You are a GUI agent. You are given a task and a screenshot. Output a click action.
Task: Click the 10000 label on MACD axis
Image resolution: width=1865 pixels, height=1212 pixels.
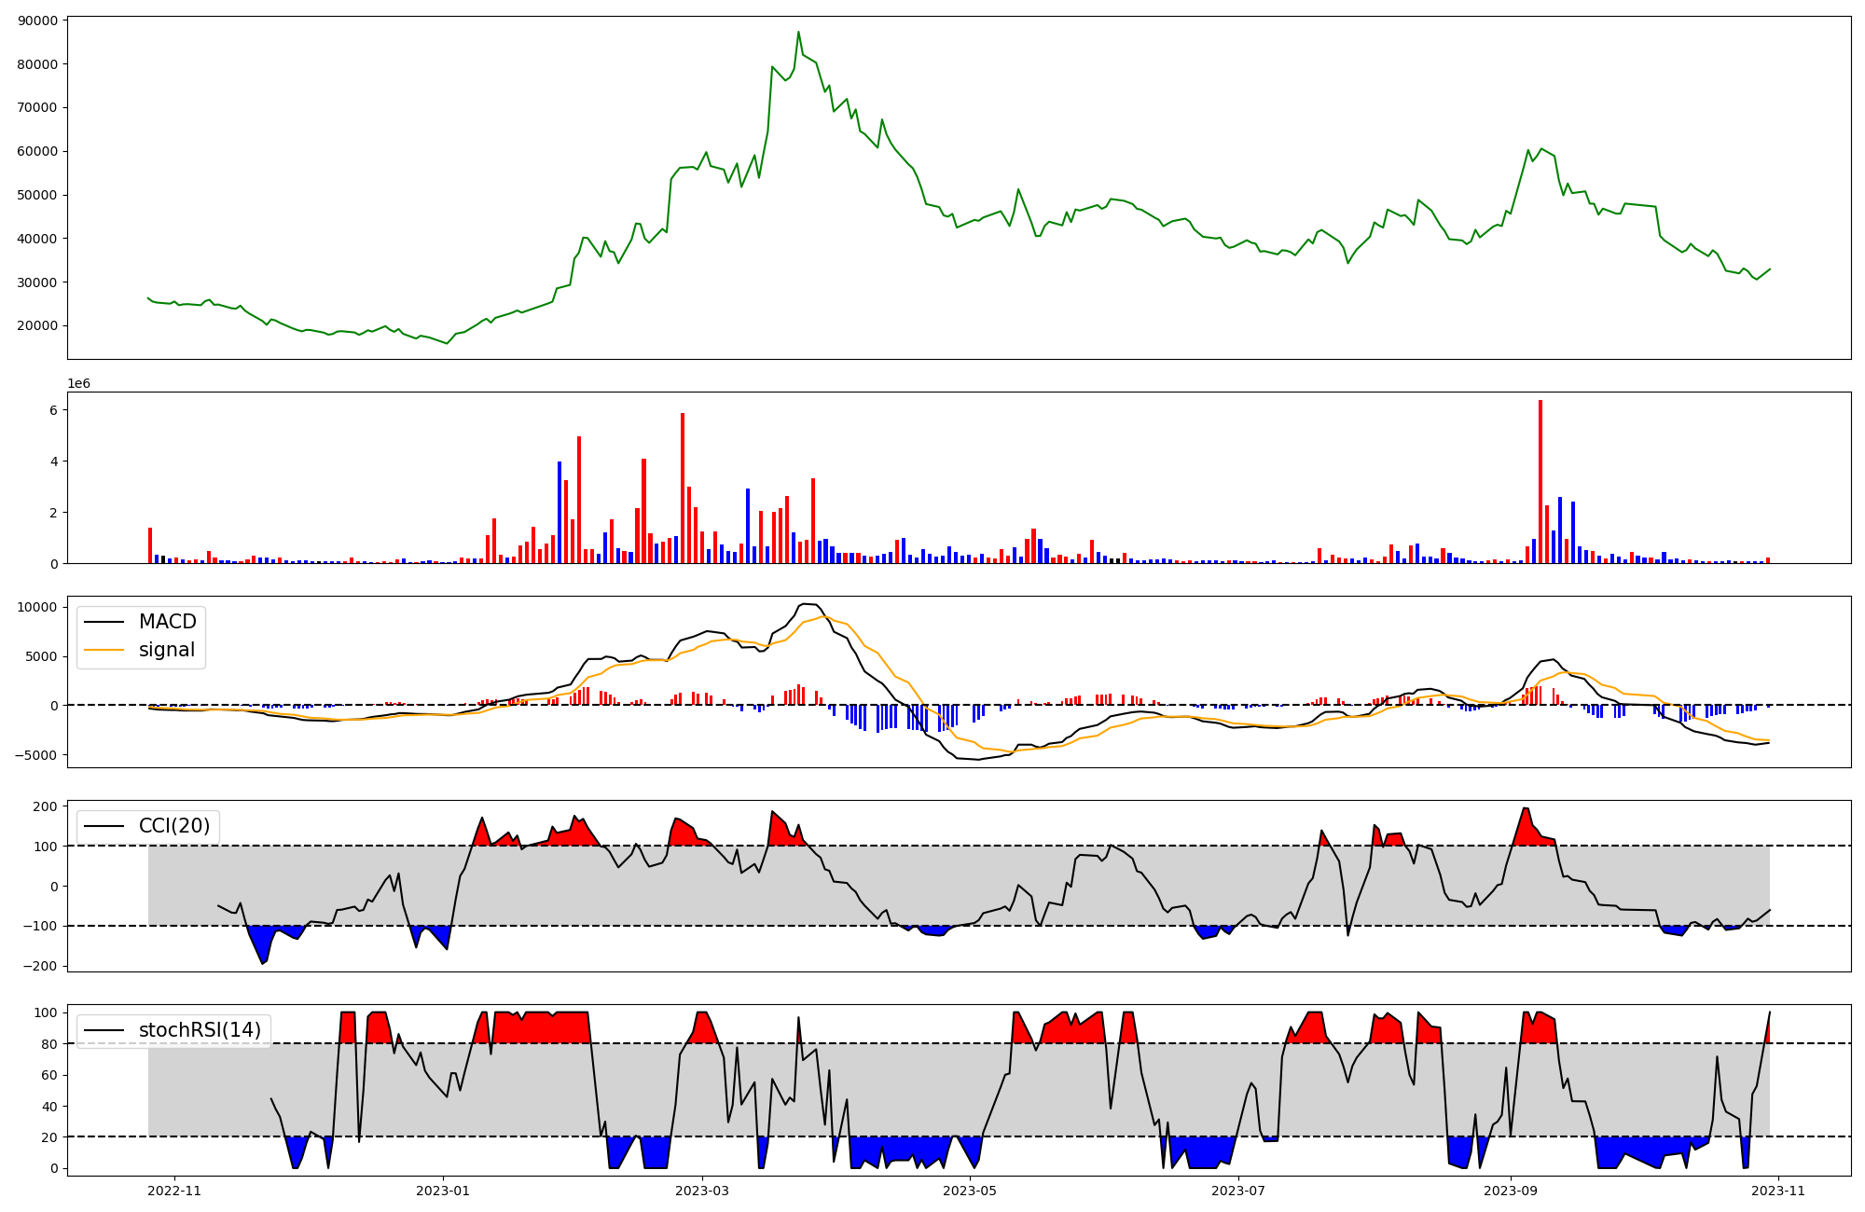click(38, 608)
